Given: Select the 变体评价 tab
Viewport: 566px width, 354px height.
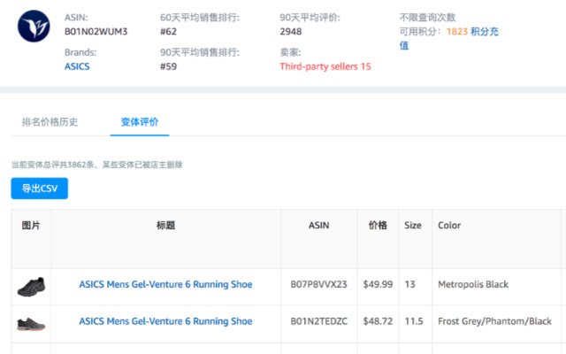Looking at the screenshot, I should pyautogui.click(x=140, y=122).
